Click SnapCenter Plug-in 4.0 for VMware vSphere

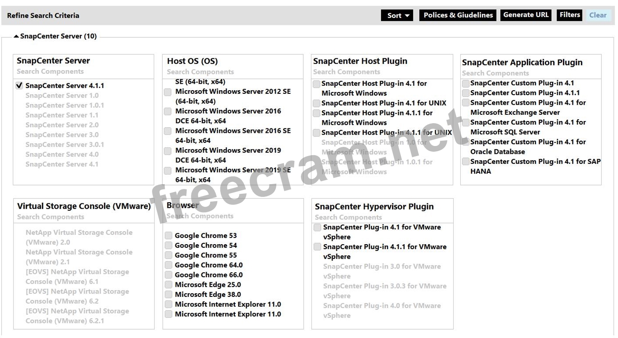point(382,311)
